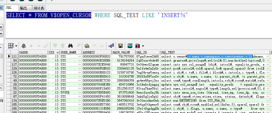Click the bar chart icon
The width and height of the screenshot is (272, 113).
(138, 46)
